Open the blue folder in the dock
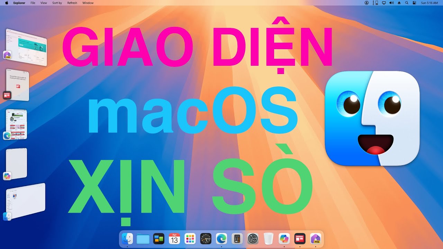 tap(143, 239)
